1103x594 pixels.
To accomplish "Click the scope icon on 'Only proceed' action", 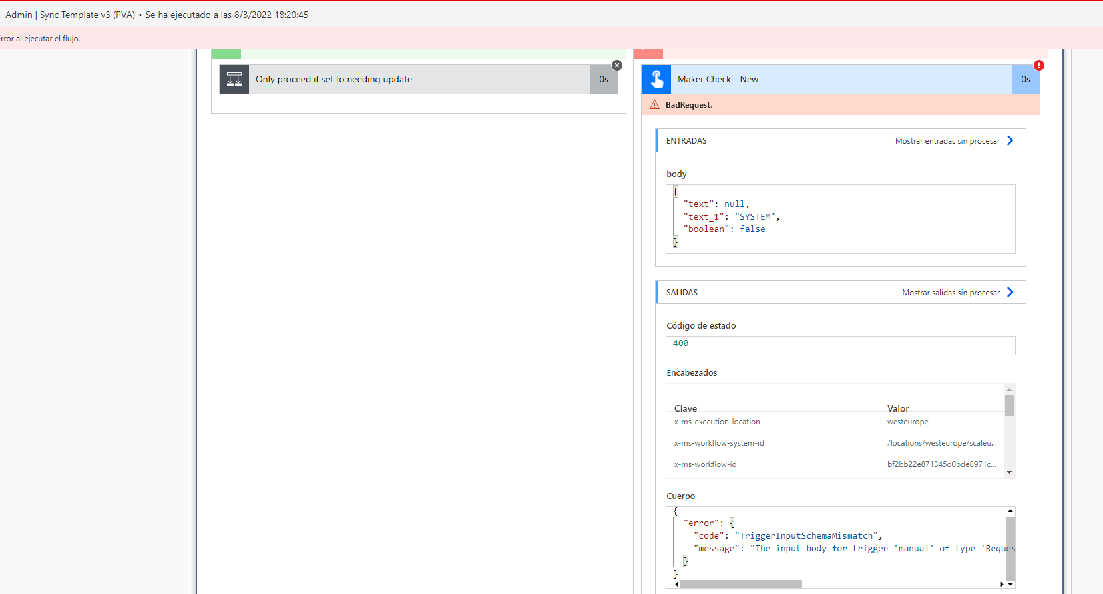I will pos(234,79).
